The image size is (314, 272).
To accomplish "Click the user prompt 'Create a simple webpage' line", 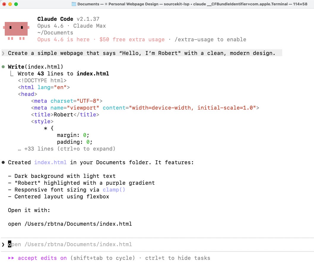I will pyautogui.click(x=142, y=53).
